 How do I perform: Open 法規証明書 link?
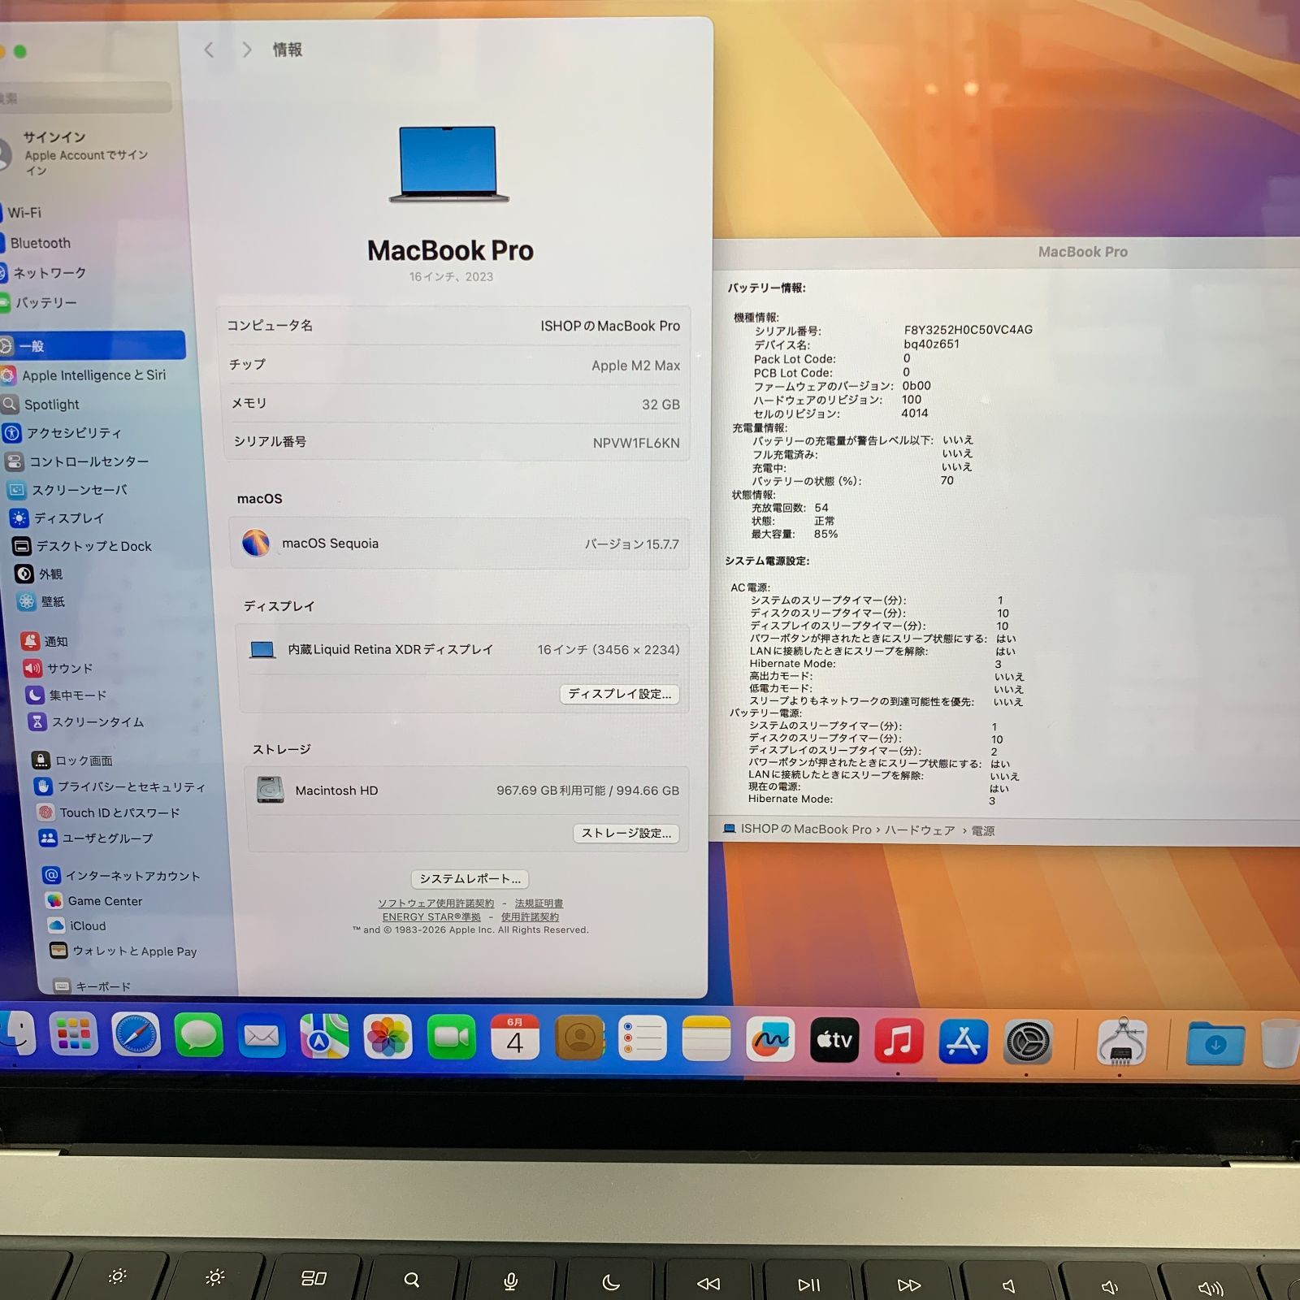(539, 903)
